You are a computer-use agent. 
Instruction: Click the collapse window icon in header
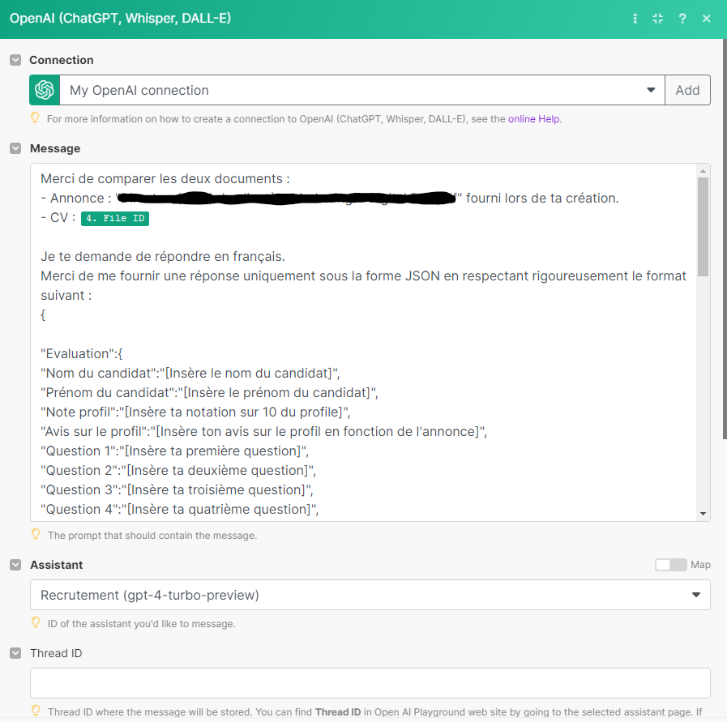[657, 19]
